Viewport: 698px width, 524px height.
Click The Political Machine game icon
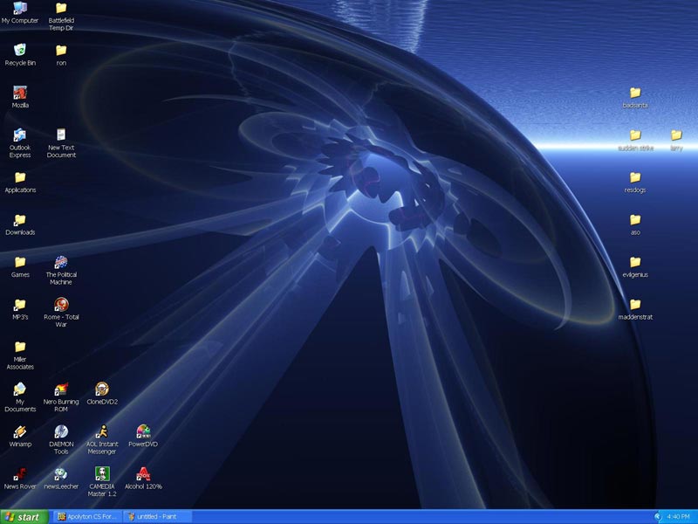(x=61, y=262)
